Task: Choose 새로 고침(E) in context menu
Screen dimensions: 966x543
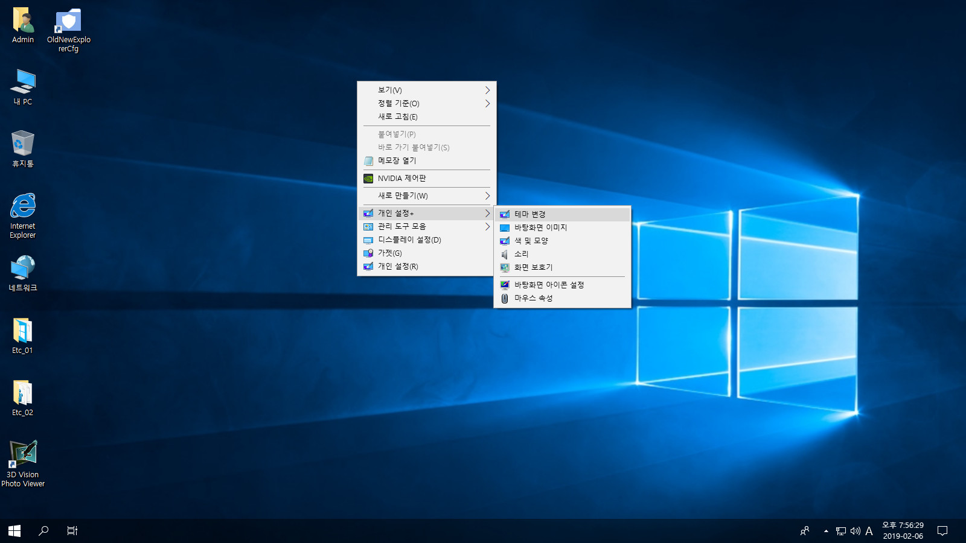Action: 427,116
